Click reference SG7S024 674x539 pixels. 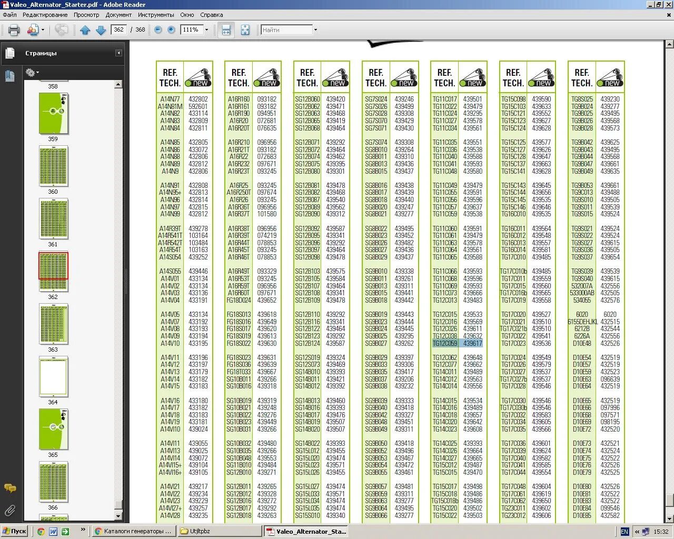(376, 99)
